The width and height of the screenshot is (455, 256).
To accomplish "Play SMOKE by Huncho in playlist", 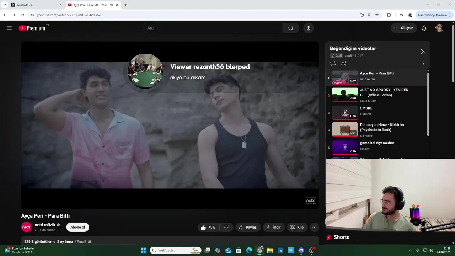I will tap(376, 112).
